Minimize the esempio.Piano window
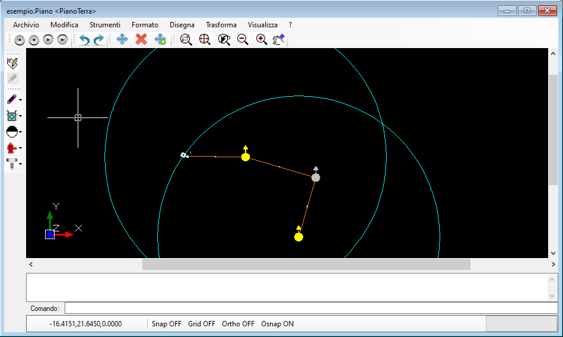563x337 pixels. click(507, 11)
